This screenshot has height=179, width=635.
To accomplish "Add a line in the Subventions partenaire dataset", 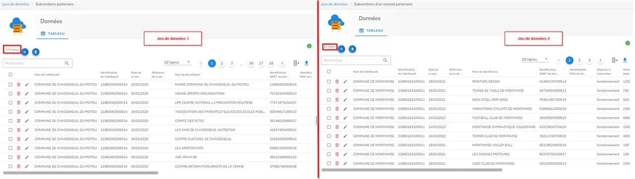I will tap(25, 51).
